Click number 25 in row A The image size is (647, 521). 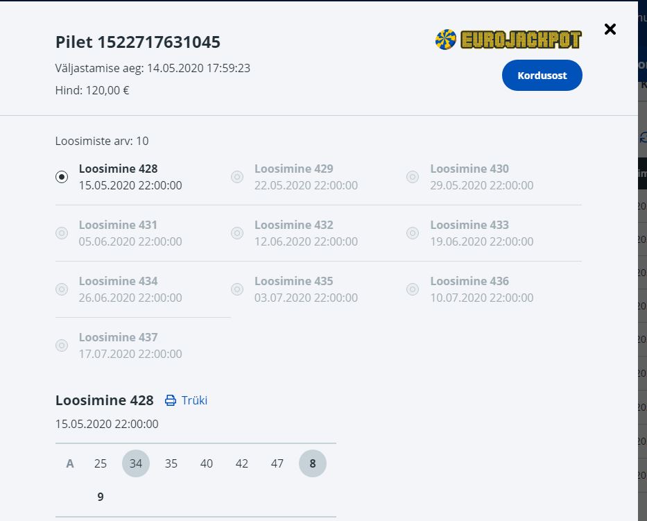101,463
